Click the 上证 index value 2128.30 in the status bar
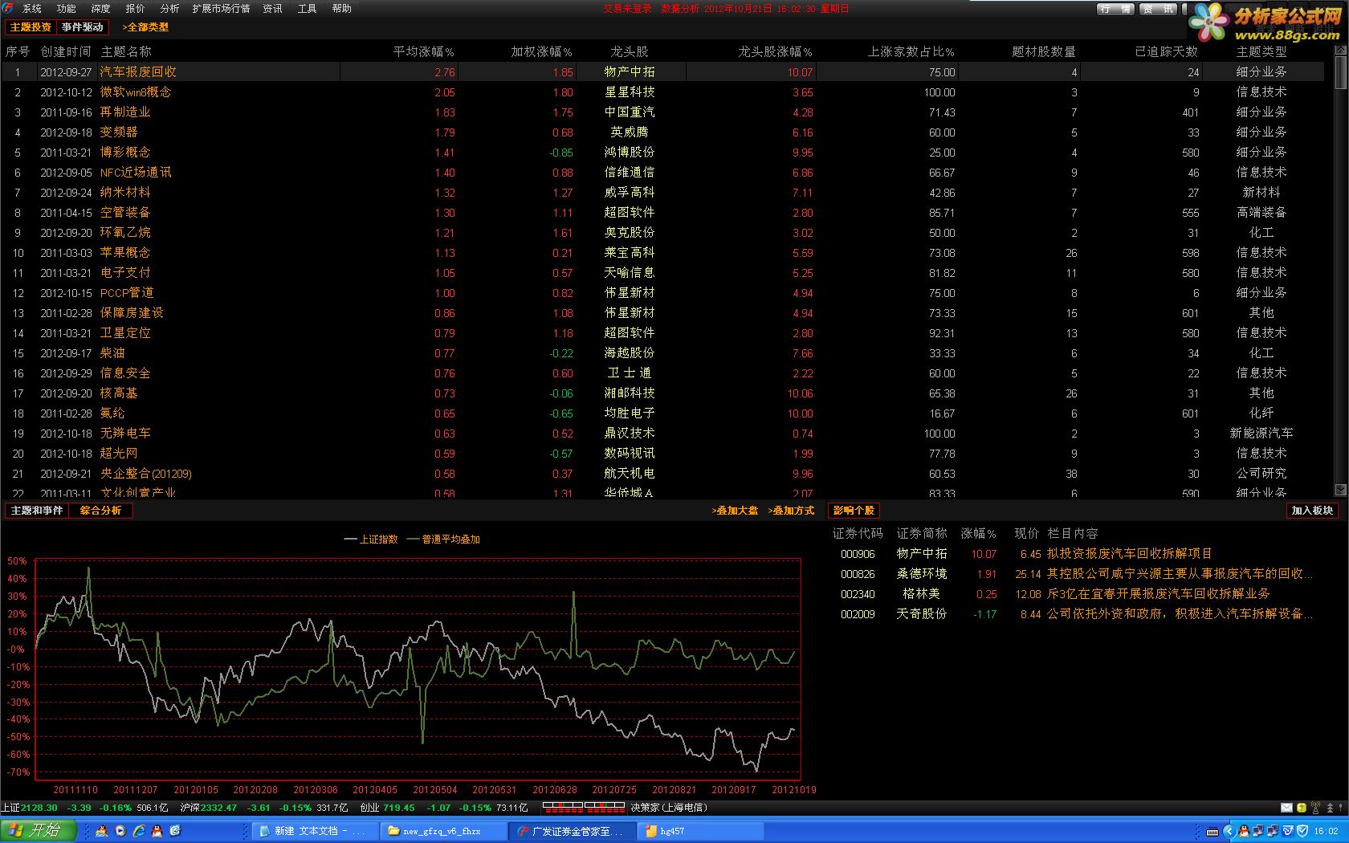 point(39,808)
